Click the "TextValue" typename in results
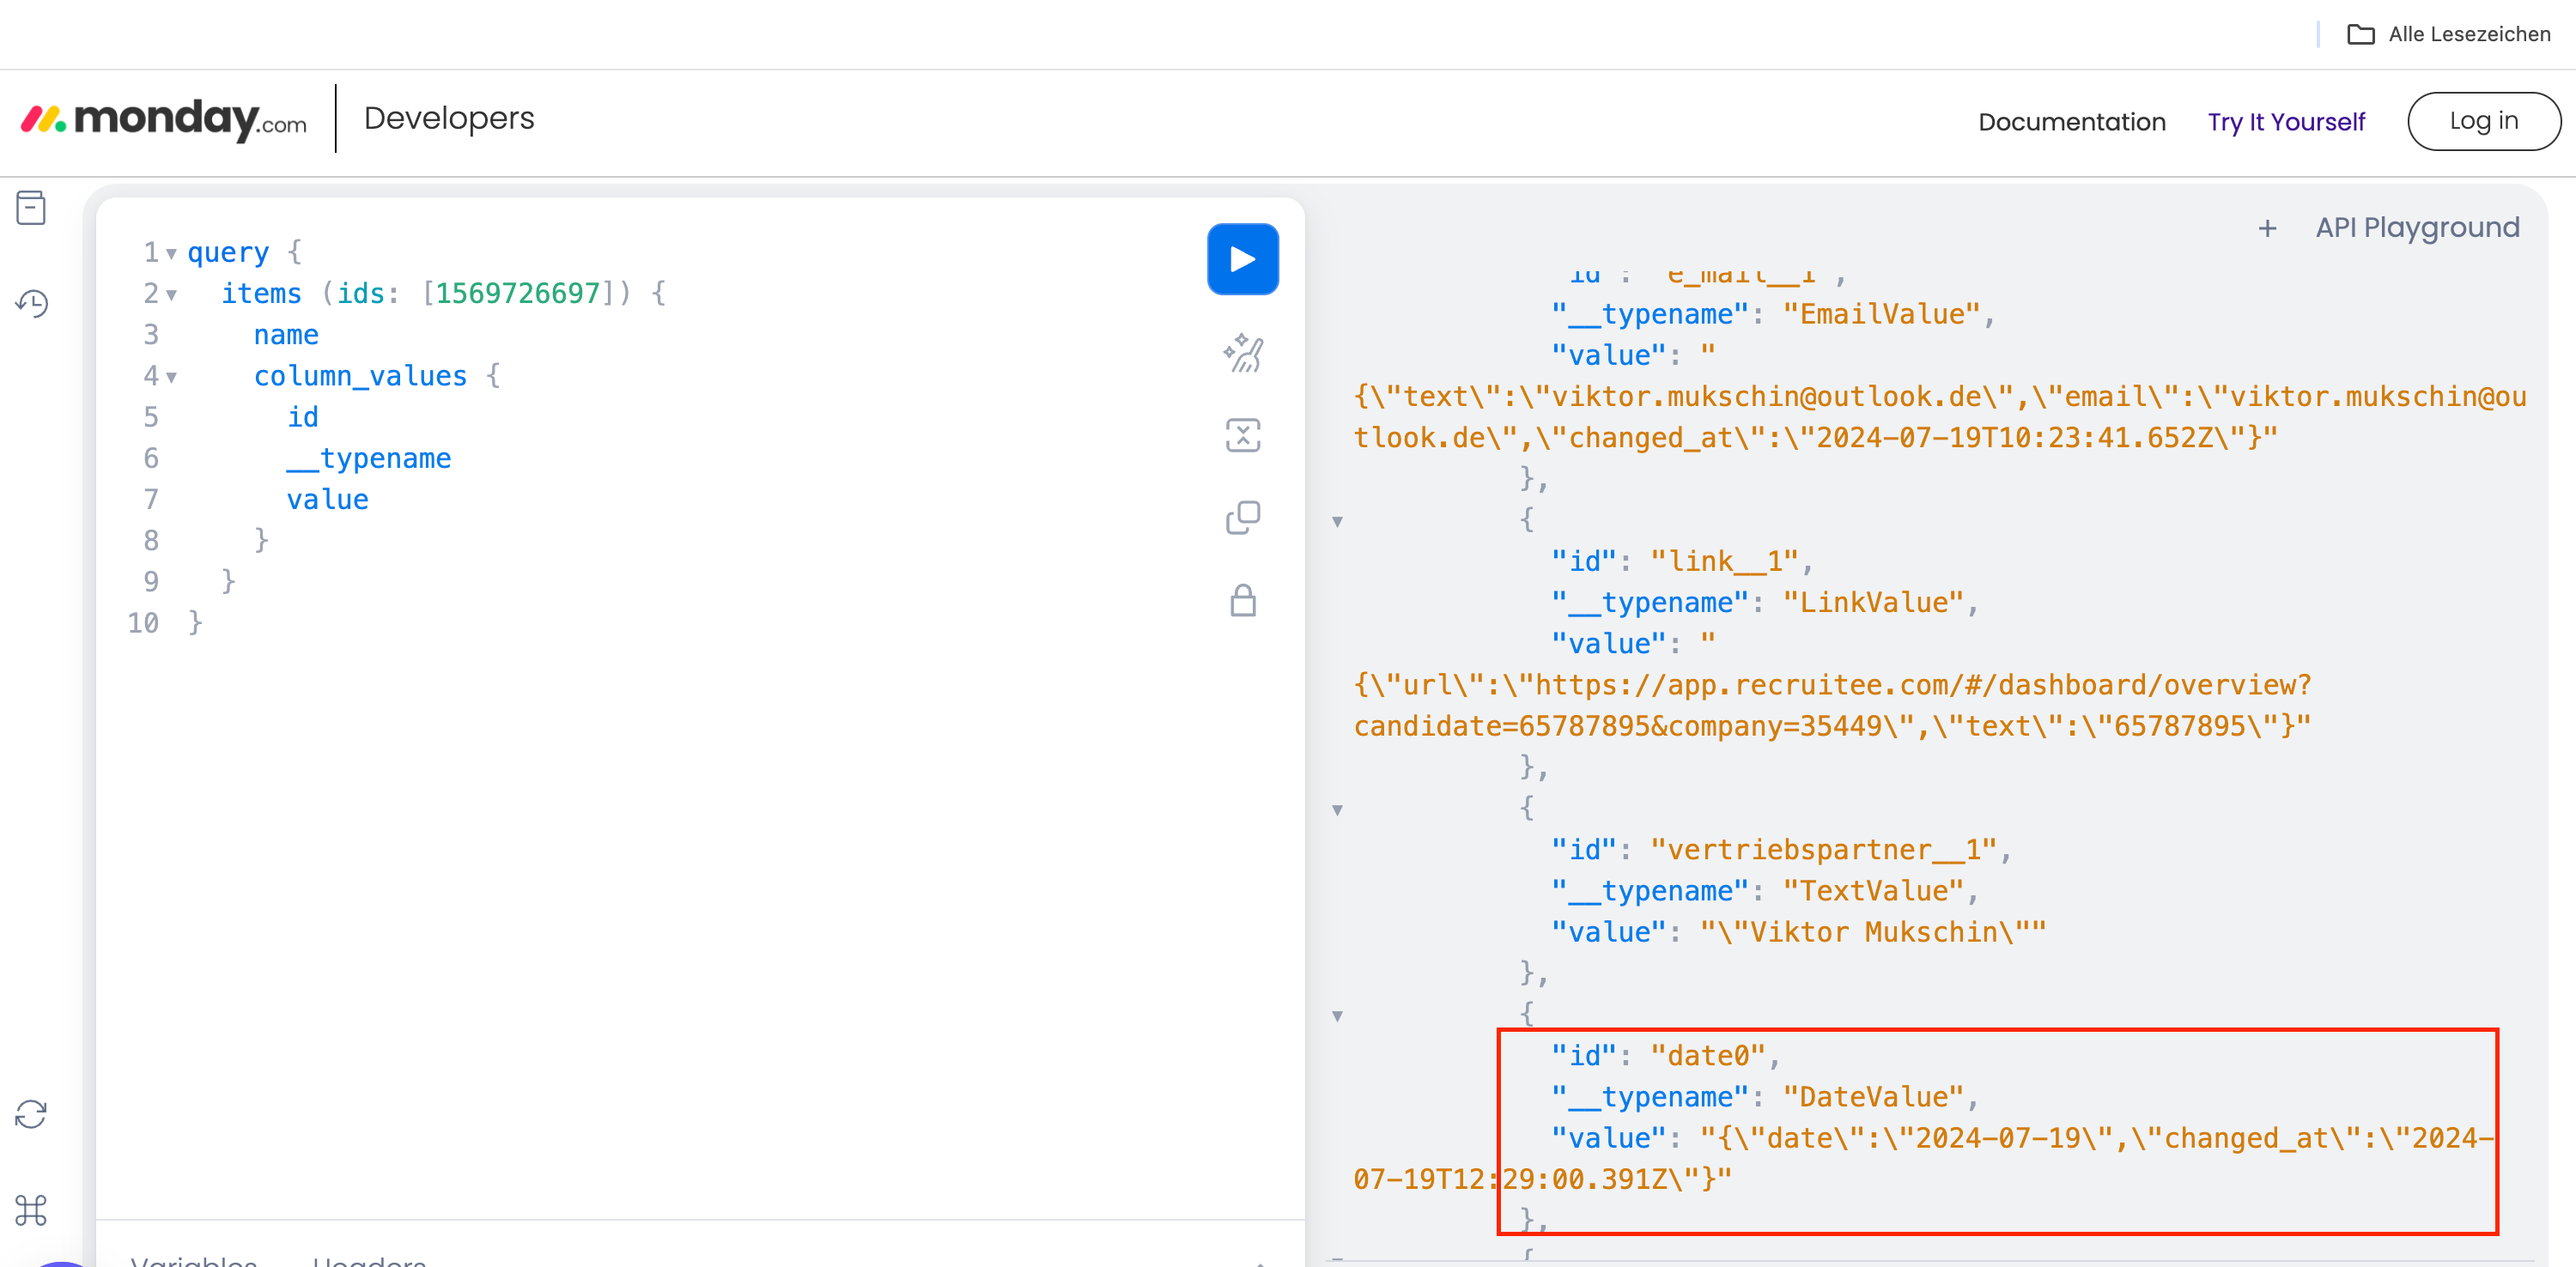This screenshot has height=1267, width=2576. [x=1872, y=890]
